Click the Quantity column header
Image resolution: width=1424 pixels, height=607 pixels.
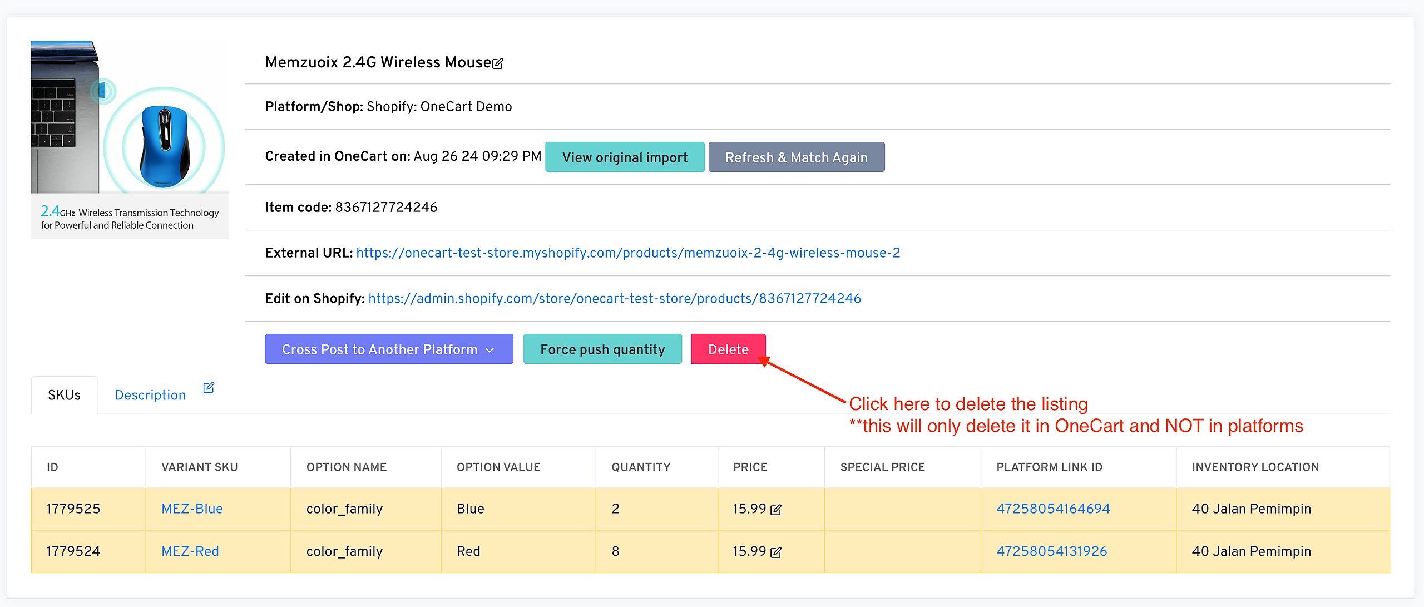[x=641, y=467]
